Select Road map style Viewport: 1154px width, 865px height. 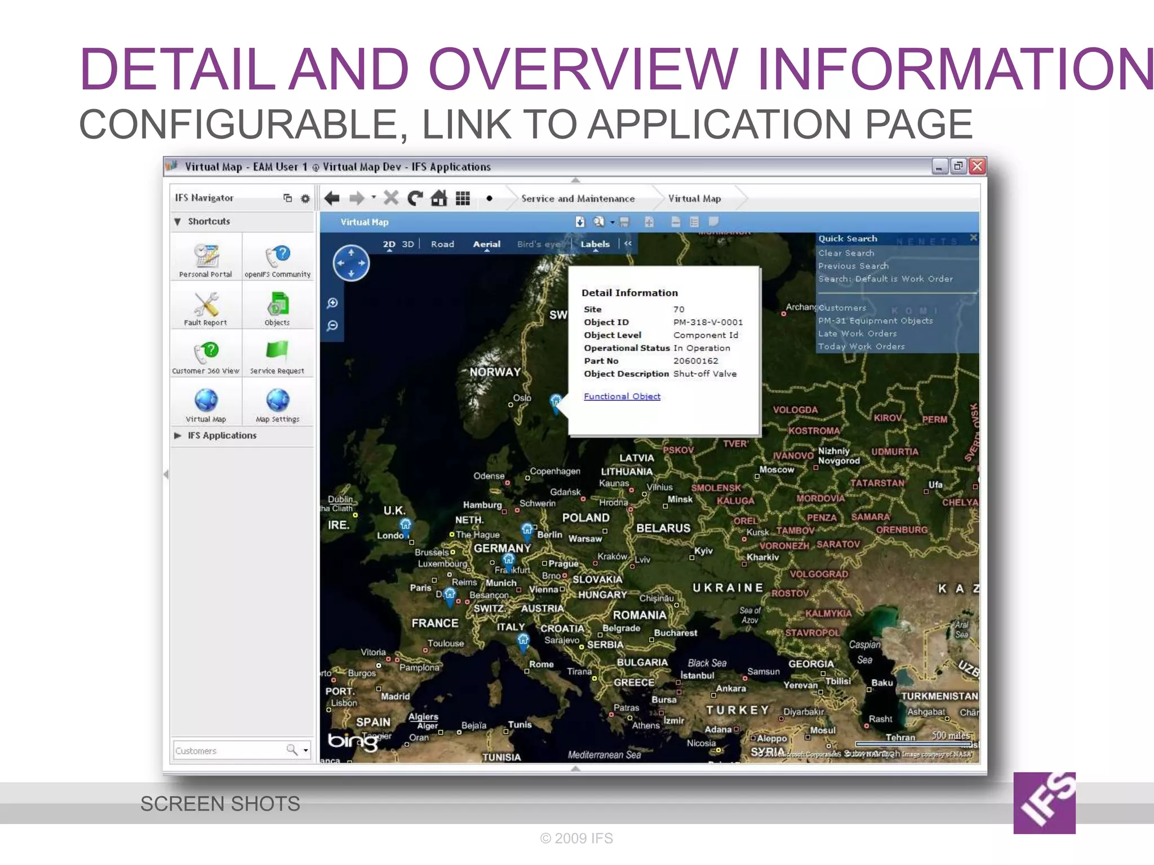click(x=442, y=244)
